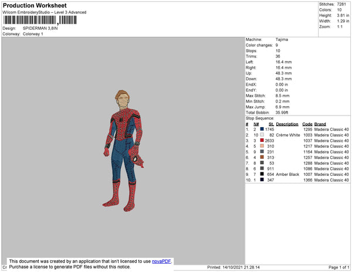The height and width of the screenshot is (272, 352).
Task: Click the 'St.' column header
Action: pyautogui.click(x=271, y=124)
